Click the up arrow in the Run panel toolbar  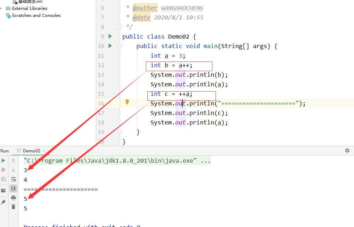[13, 161]
